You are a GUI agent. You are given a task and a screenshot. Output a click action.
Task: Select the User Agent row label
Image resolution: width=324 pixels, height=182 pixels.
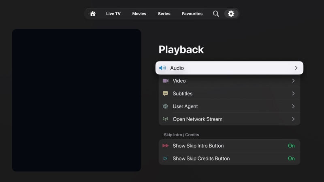(185, 106)
